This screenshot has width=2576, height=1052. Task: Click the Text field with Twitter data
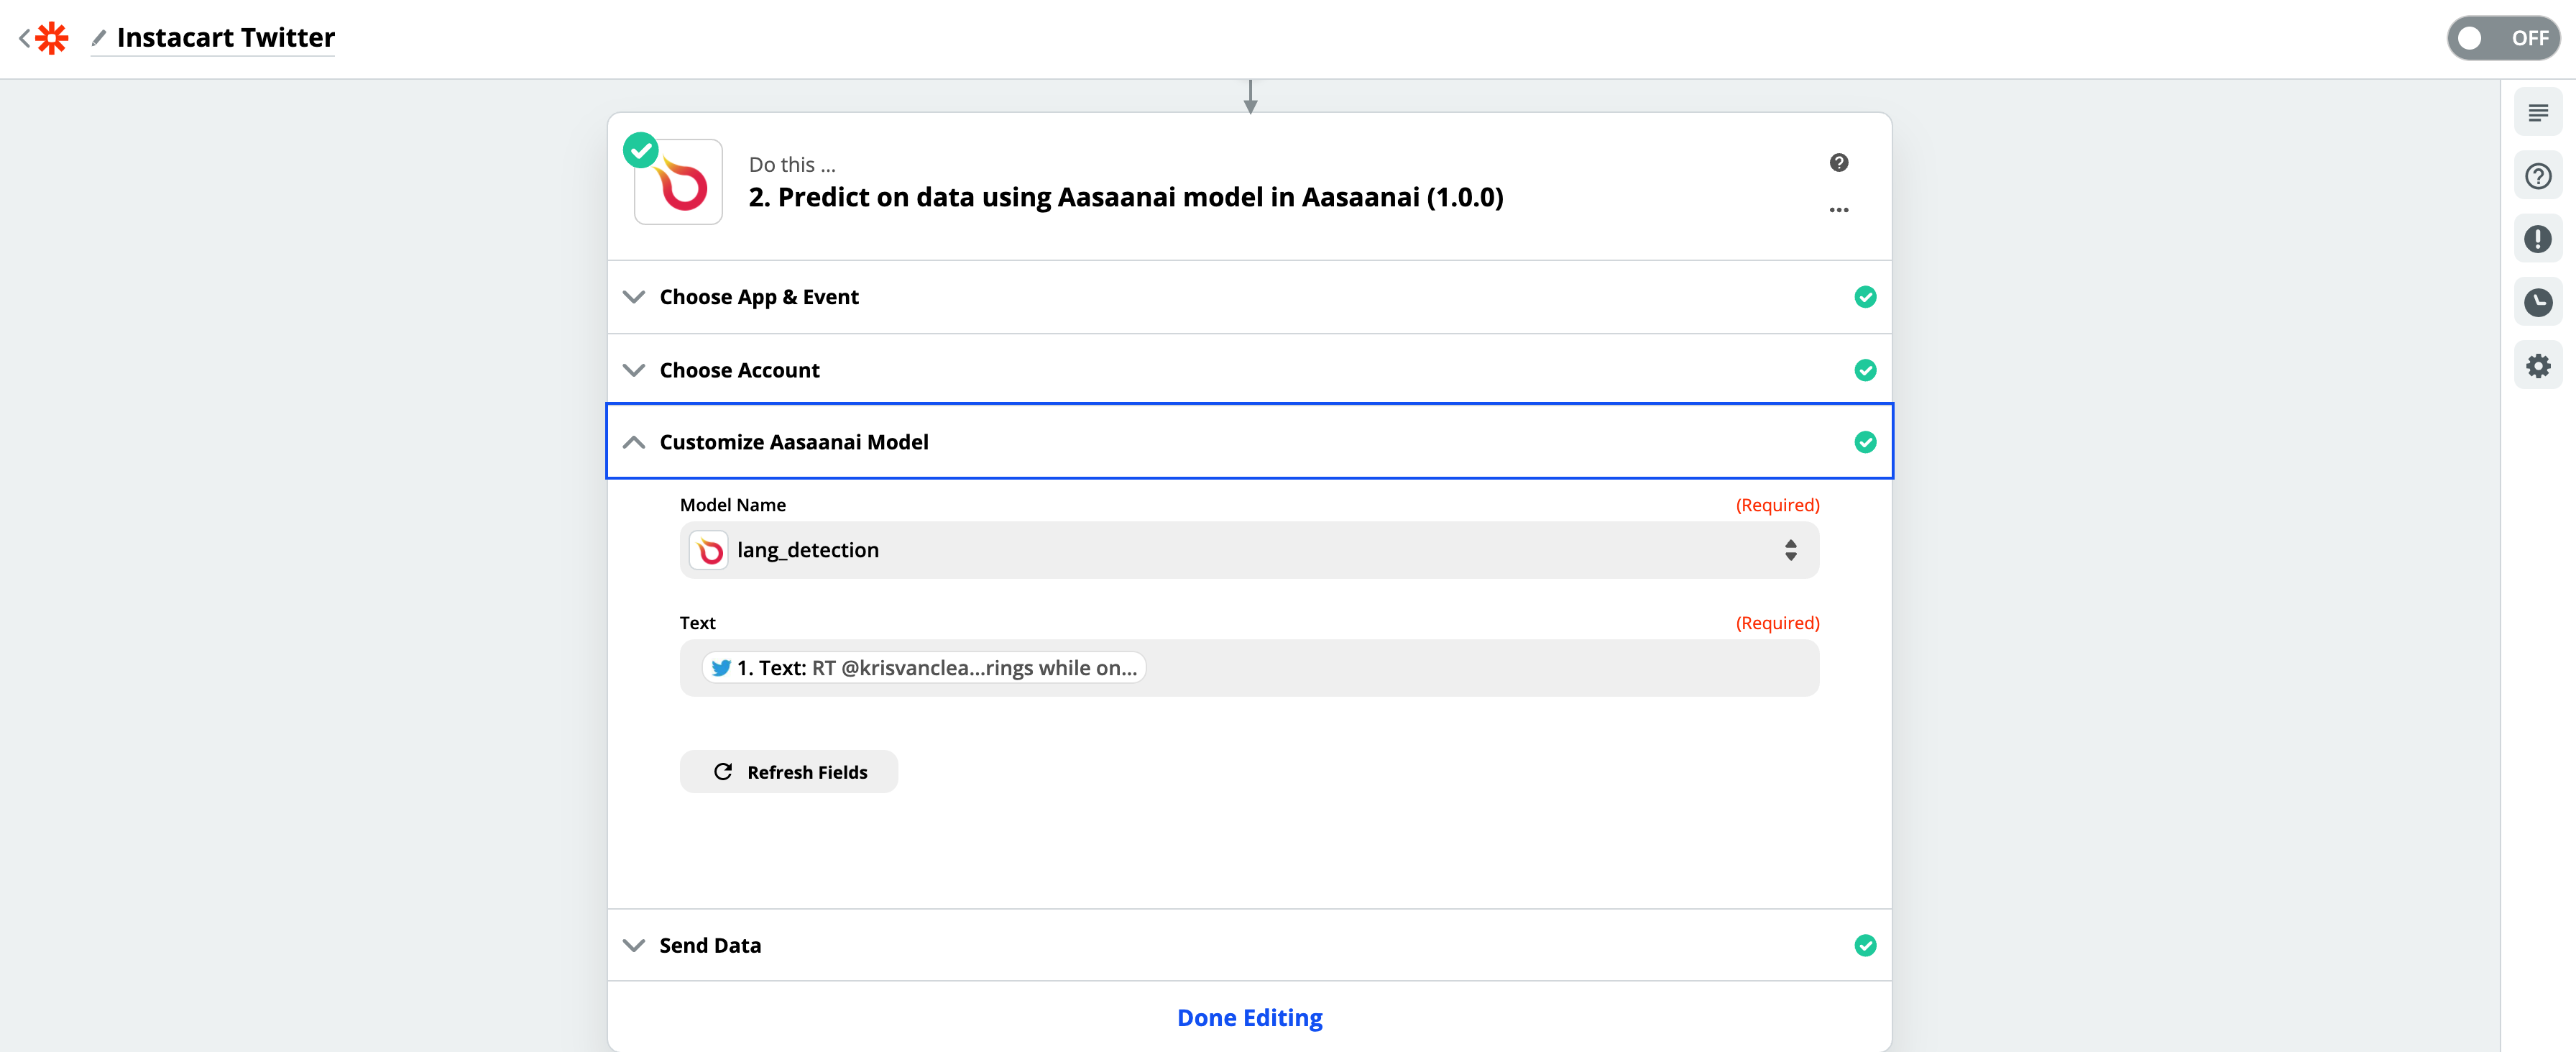click(1249, 668)
